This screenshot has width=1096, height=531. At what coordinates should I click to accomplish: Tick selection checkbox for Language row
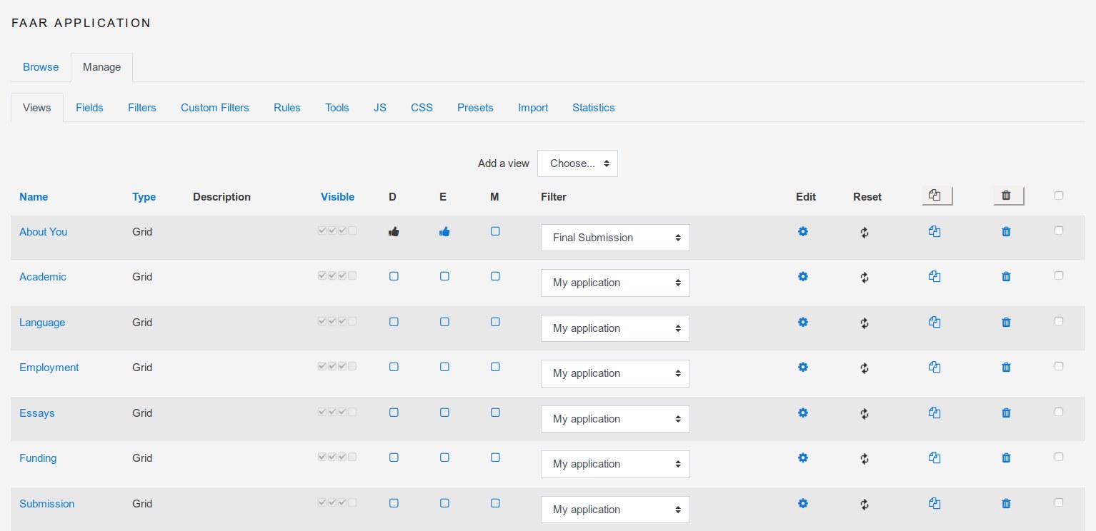click(x=1059, y=321)
